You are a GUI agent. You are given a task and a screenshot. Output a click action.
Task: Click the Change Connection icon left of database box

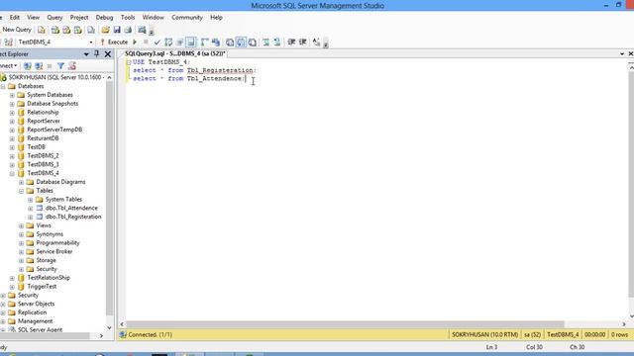pos(9,42)
